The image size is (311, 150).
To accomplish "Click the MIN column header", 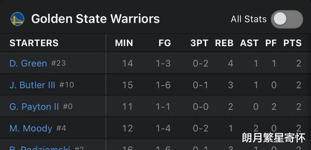I will pyautogui.click(x=124, y=43).
